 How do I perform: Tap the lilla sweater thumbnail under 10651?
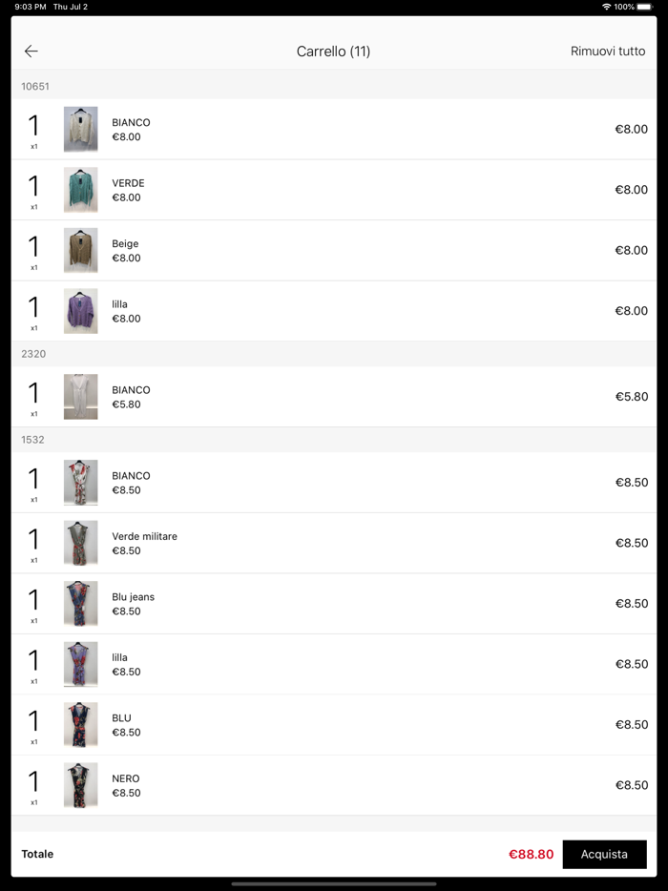coord(80,311)
